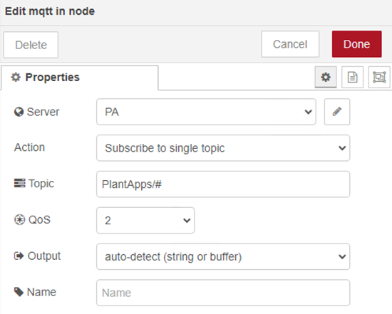Expand the Action dropdown list
This screenshot has width=392, height=314.
[223, 148]
